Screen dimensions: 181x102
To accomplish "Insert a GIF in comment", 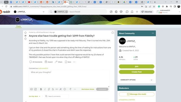I will [31, 89].
